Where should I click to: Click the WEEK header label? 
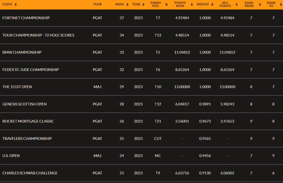[119, 4]
